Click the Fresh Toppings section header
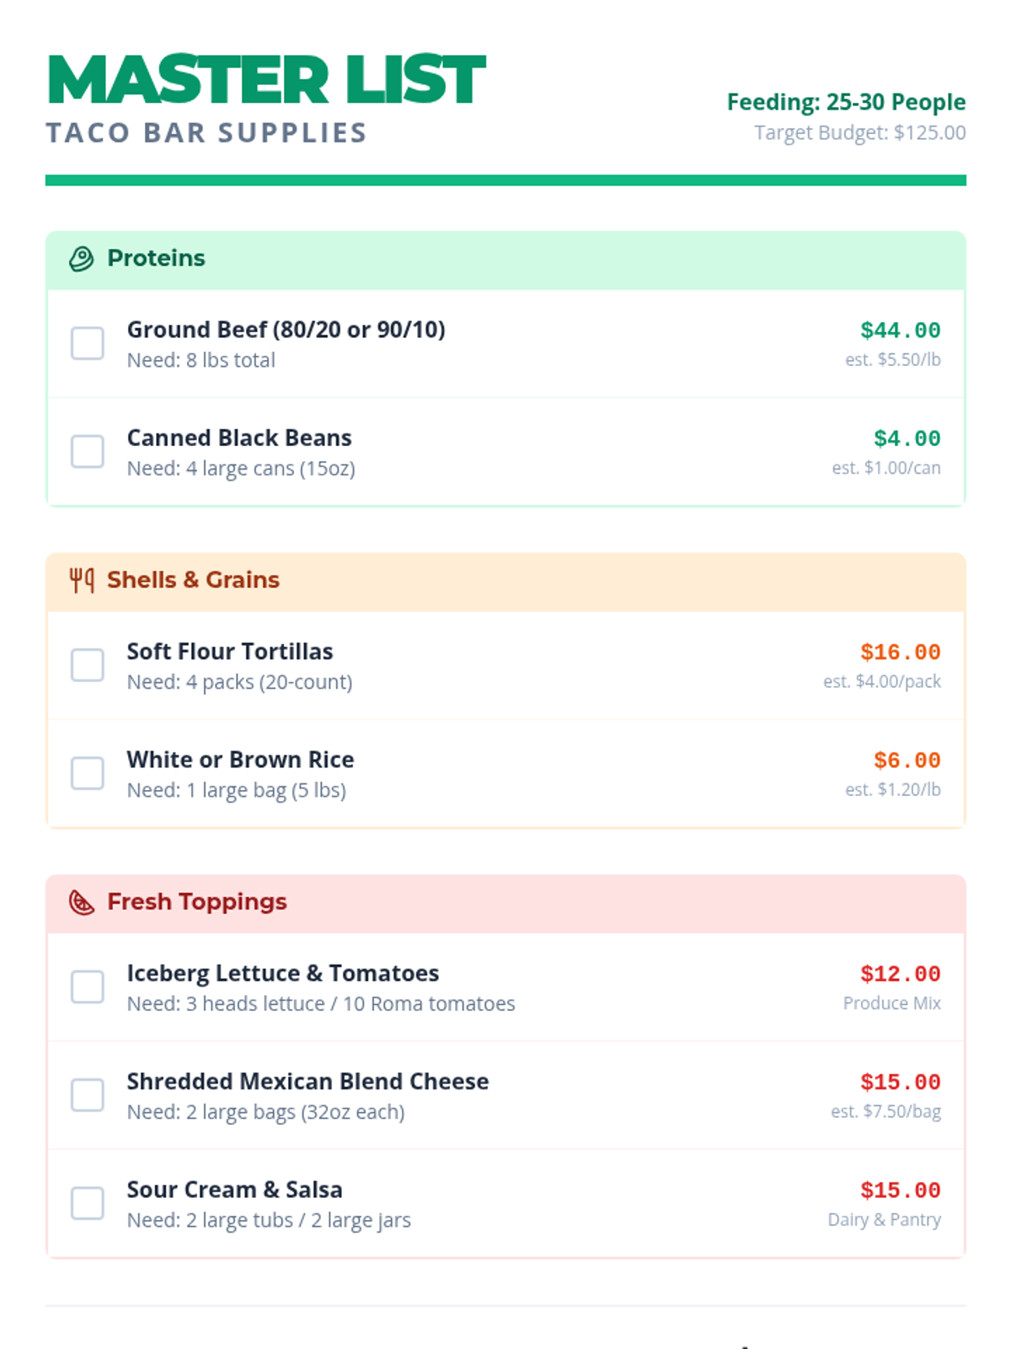This screenshot has height=1349, width=1011. 197,902
